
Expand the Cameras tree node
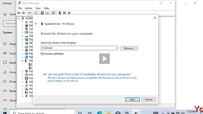23,29
